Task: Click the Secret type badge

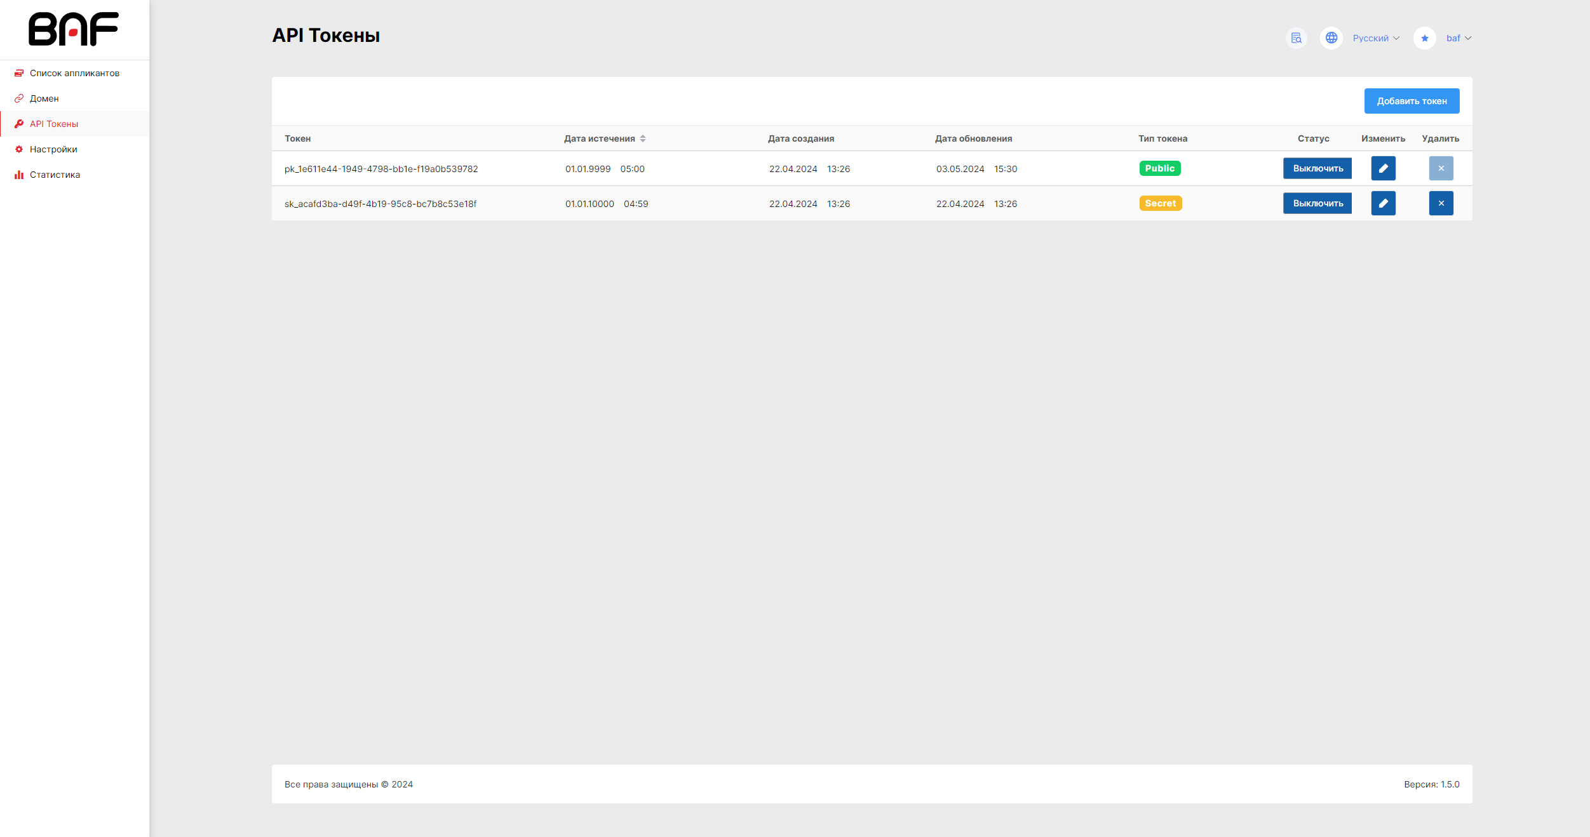Action: coord(1161,203)
